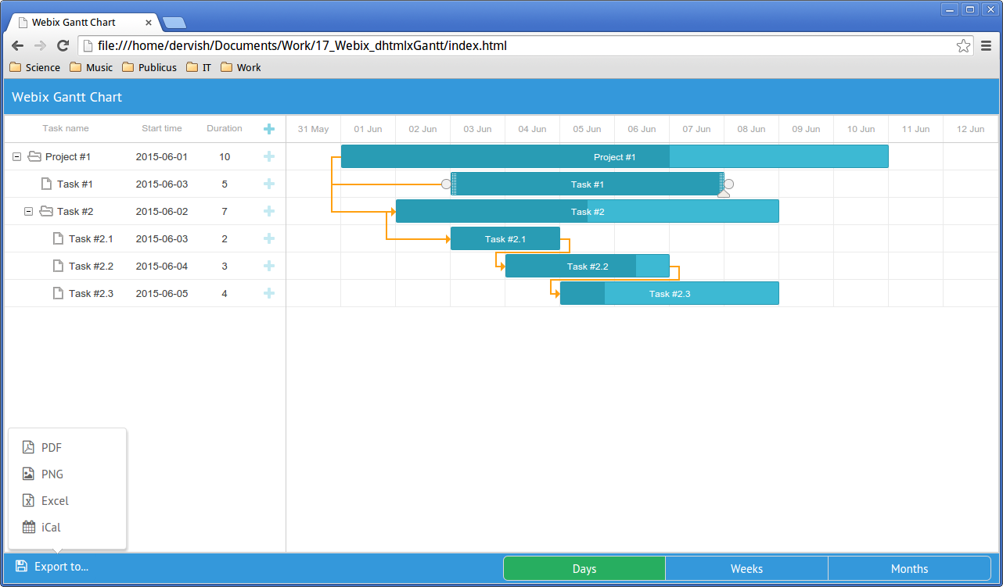Screen dimensions: 1003x587
Task: Click duration value 10 of Project #1
Action: click(x=225, y=156)
